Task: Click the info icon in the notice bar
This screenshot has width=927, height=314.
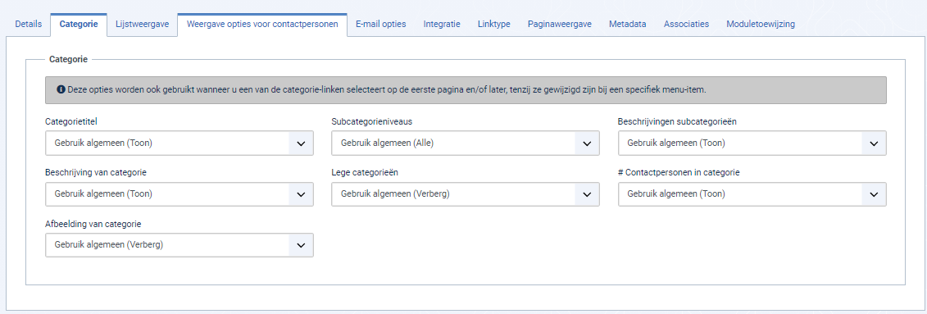Action: pos(61,90)
